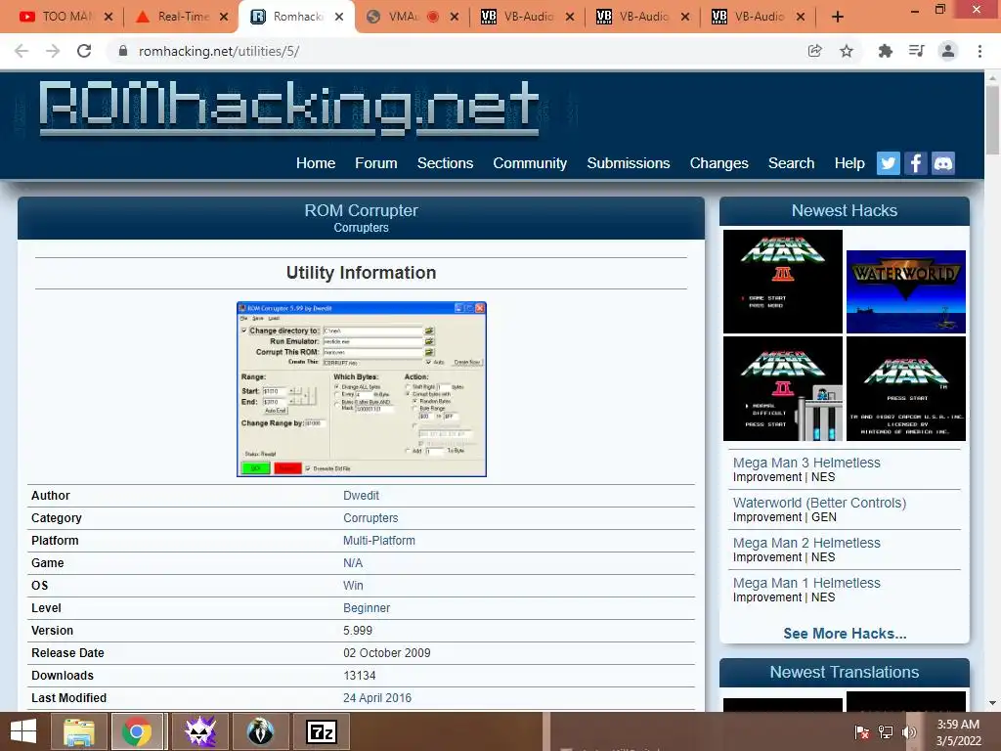Click the 24 April 2016 last modified link

(377, 698)
